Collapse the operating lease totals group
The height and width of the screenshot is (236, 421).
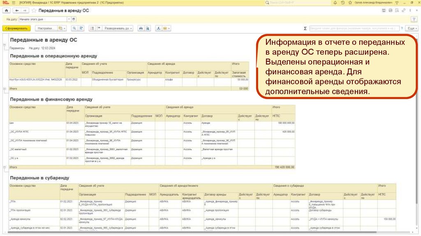click(5, 88)
